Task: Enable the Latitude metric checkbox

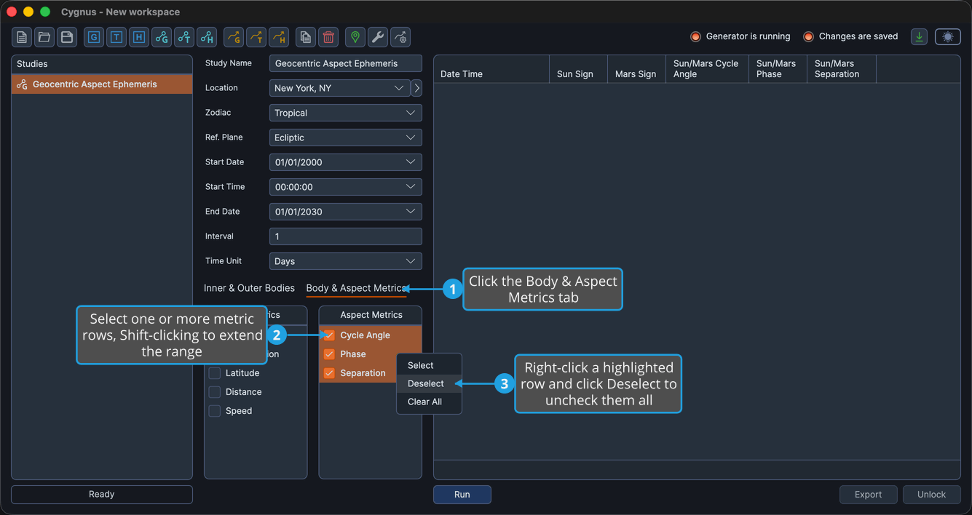Action: (x=215, y=373)
